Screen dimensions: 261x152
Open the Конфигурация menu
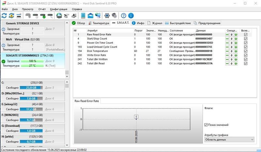point(59,9)
